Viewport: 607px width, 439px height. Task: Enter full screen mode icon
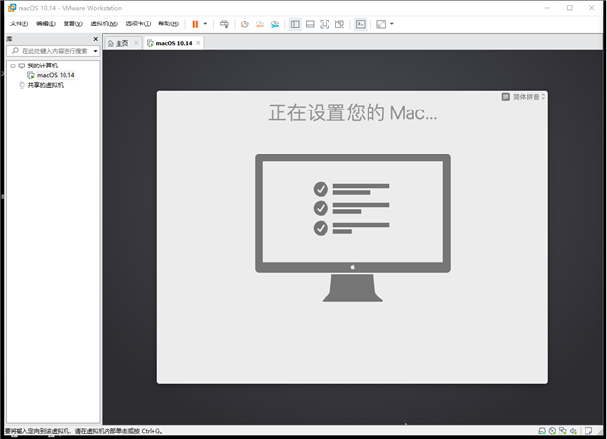pos(325,24)
